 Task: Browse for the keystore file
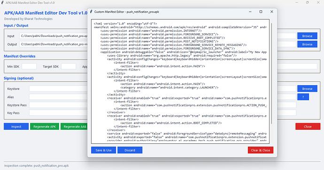pos(307,89)
